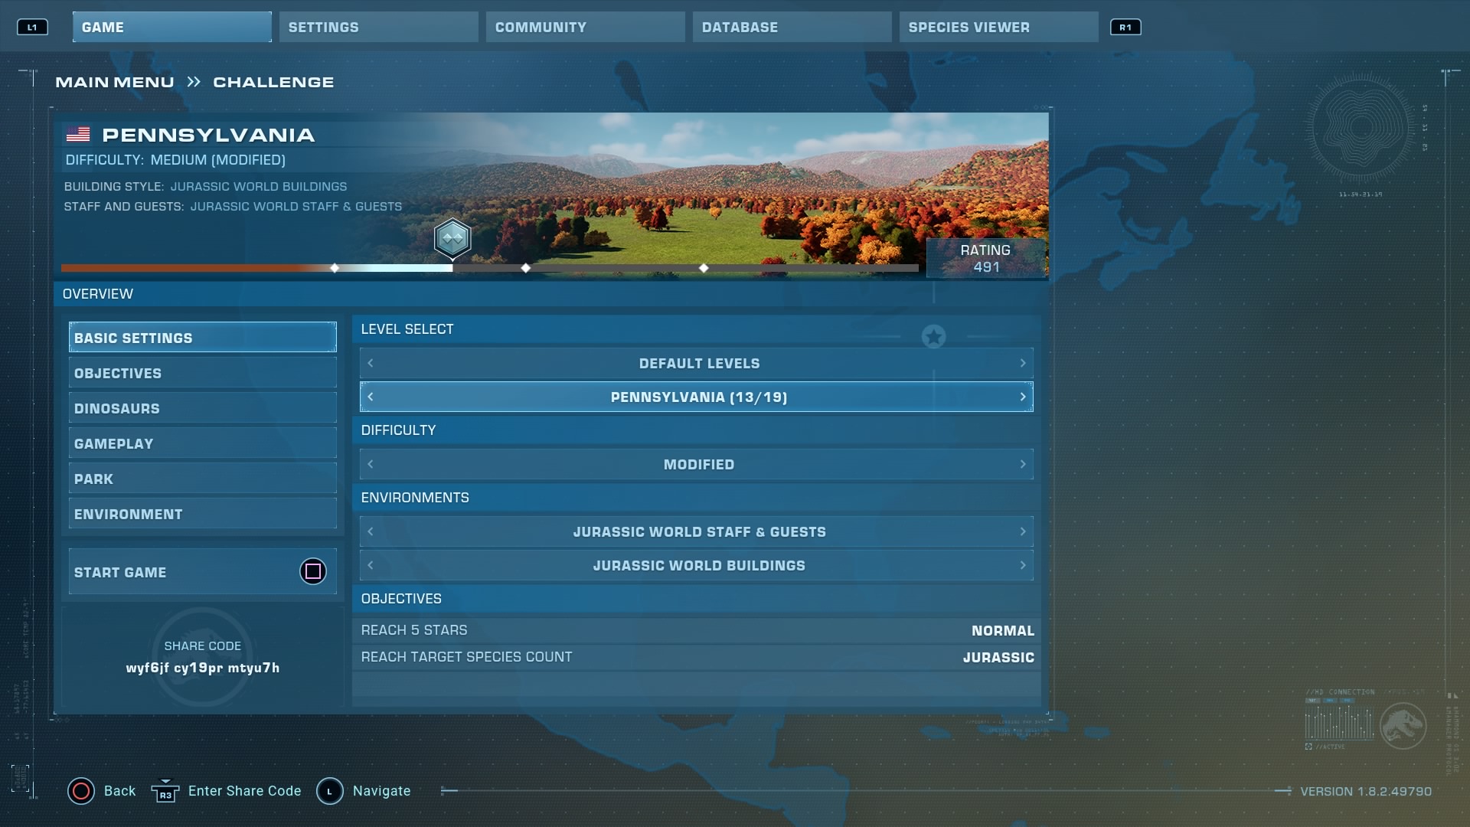
Task: Click the R1 shoulder button icon
Action: click(1125, 28)
